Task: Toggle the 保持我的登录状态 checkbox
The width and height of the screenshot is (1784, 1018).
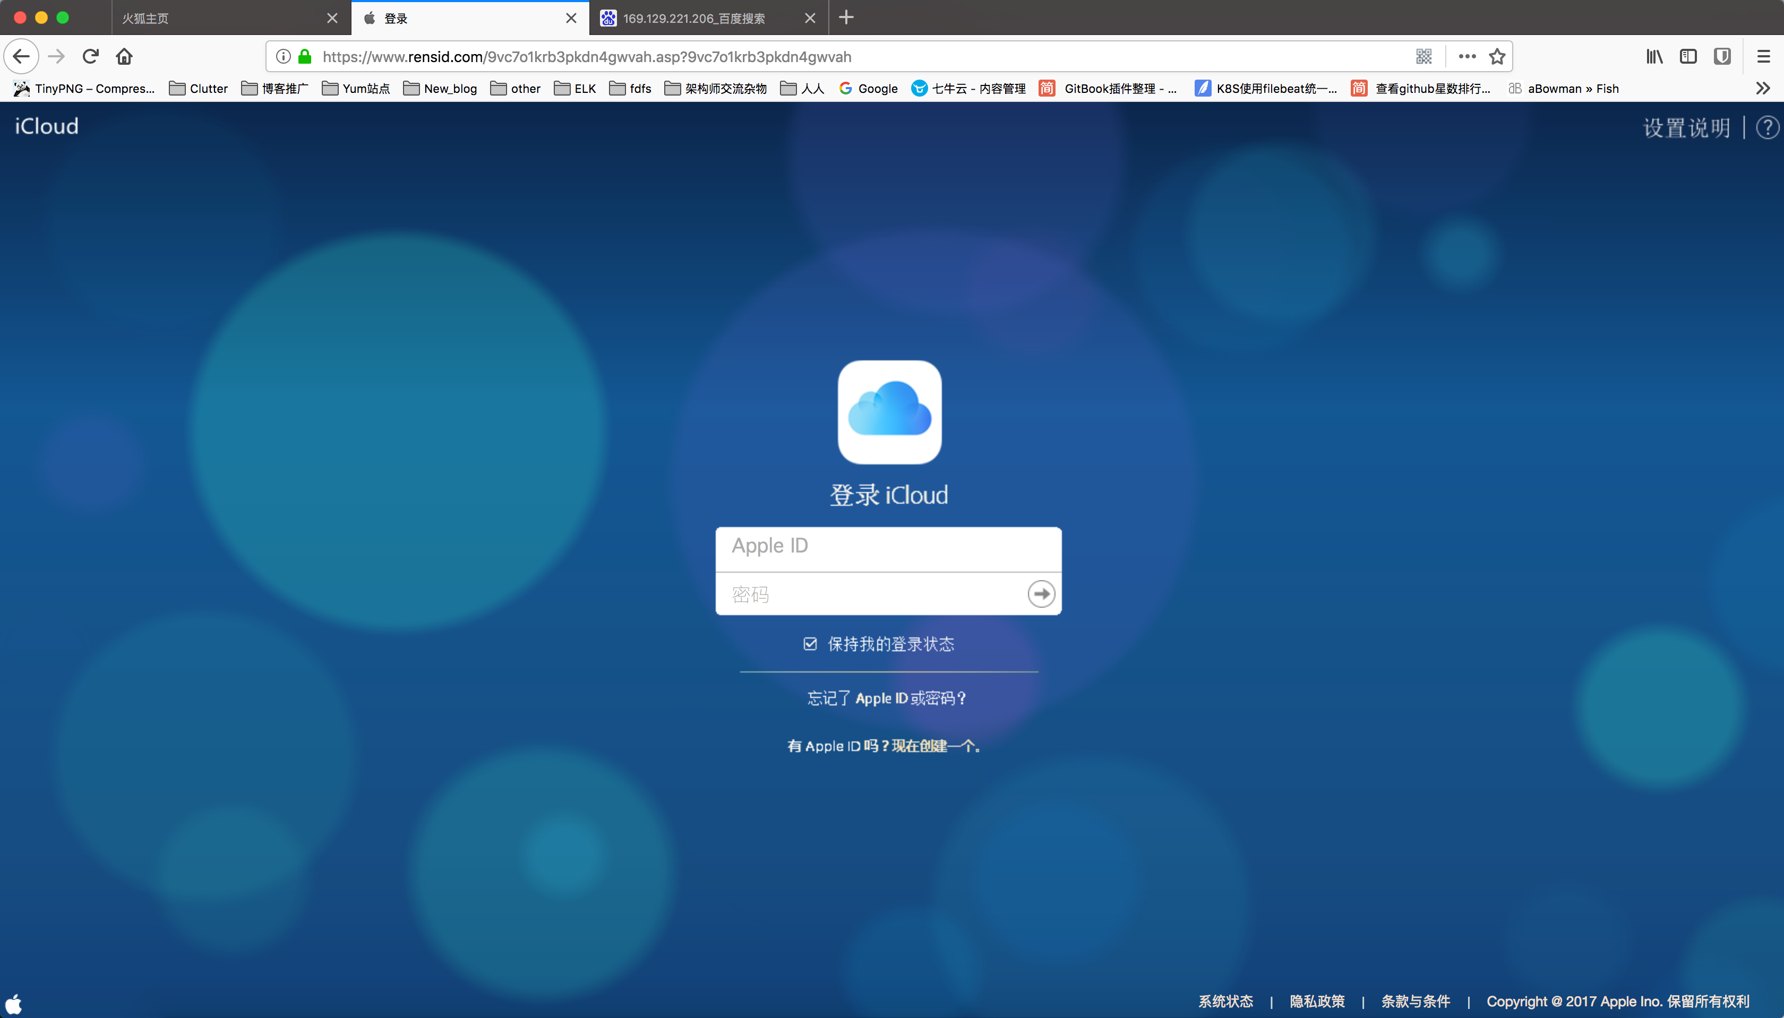Action: coord(810,643)
